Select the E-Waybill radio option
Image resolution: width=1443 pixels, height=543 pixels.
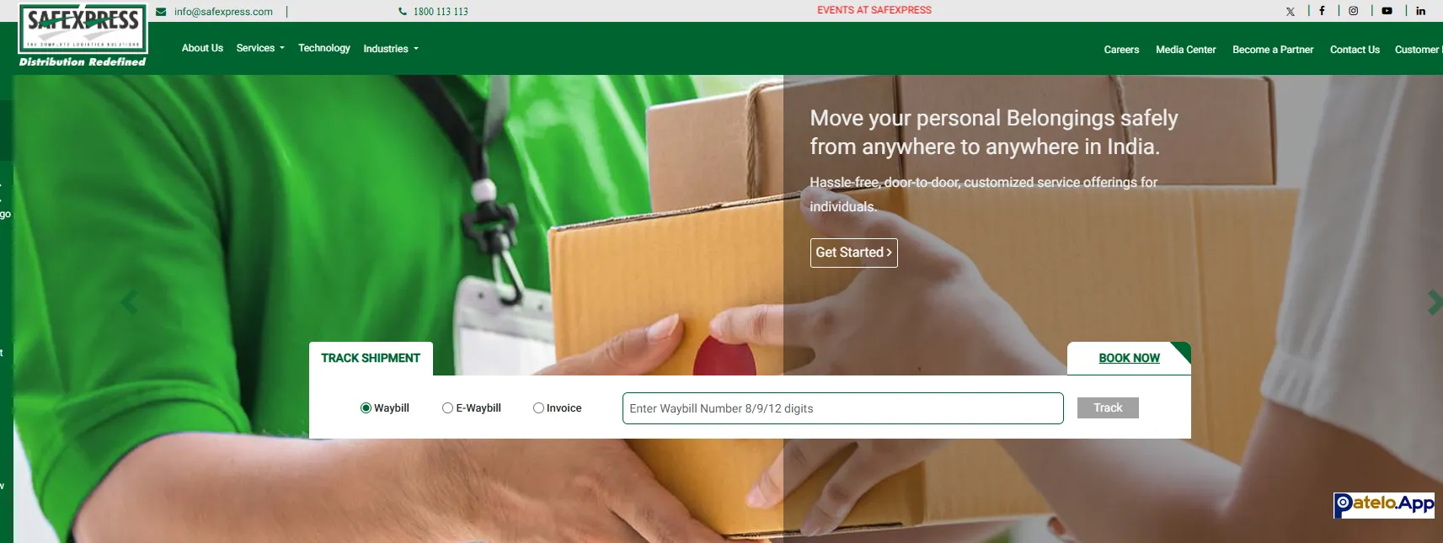tap(447, 408)
